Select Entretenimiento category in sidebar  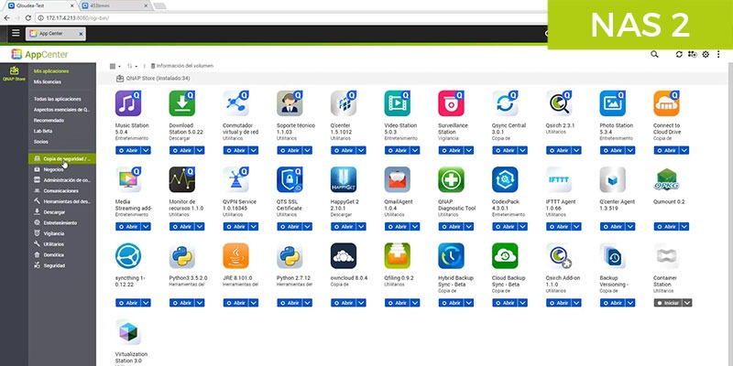(x=60, y=223)
